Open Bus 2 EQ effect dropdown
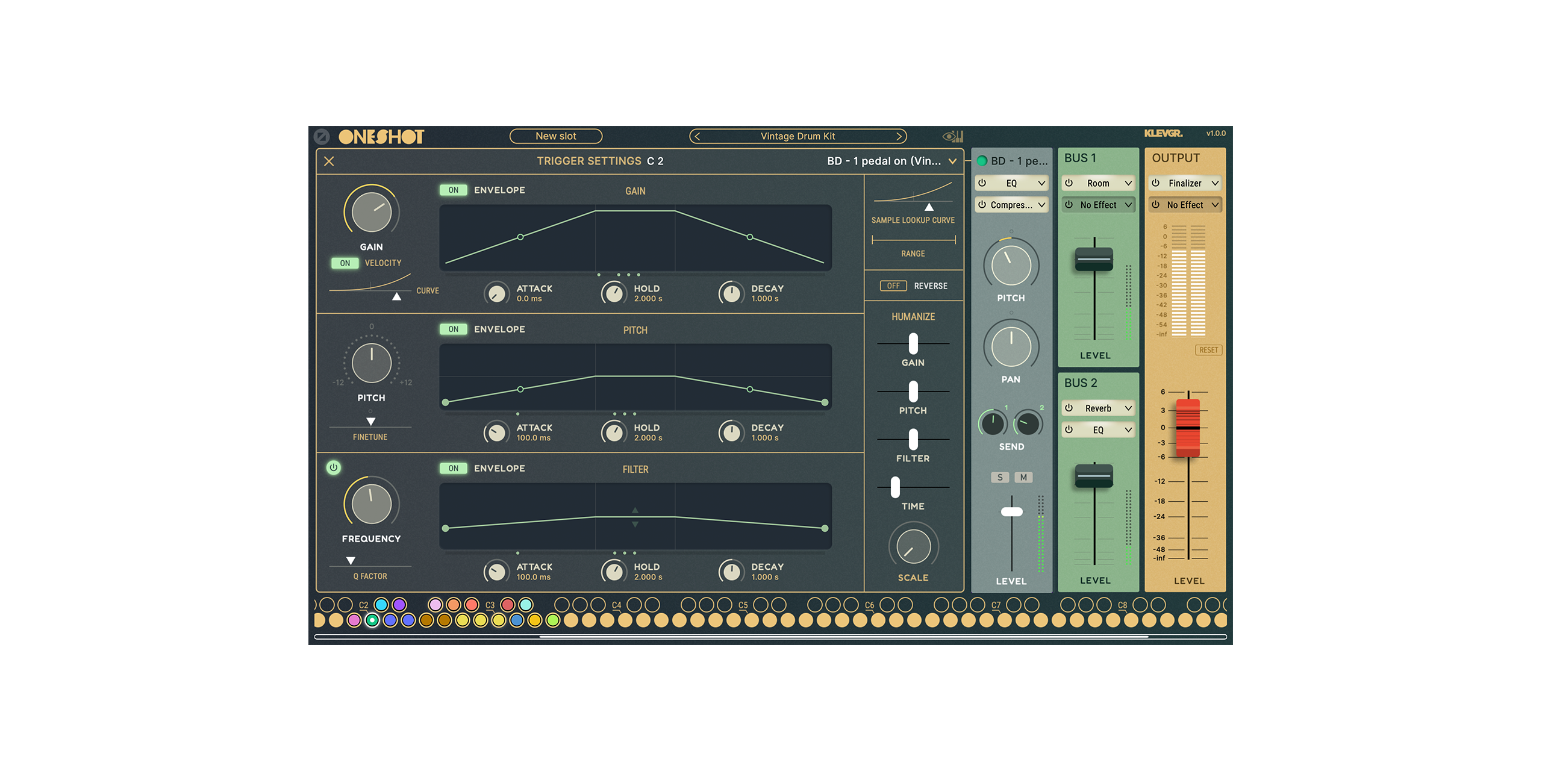Image resolution: width=1542 pixels, height=771 pixels. [1128, 430]
